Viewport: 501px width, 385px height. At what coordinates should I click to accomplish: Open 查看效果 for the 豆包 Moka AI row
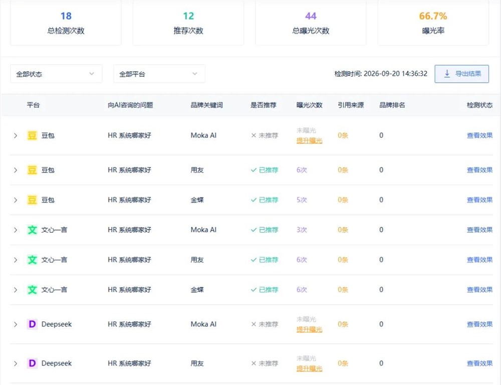[479, 135]
